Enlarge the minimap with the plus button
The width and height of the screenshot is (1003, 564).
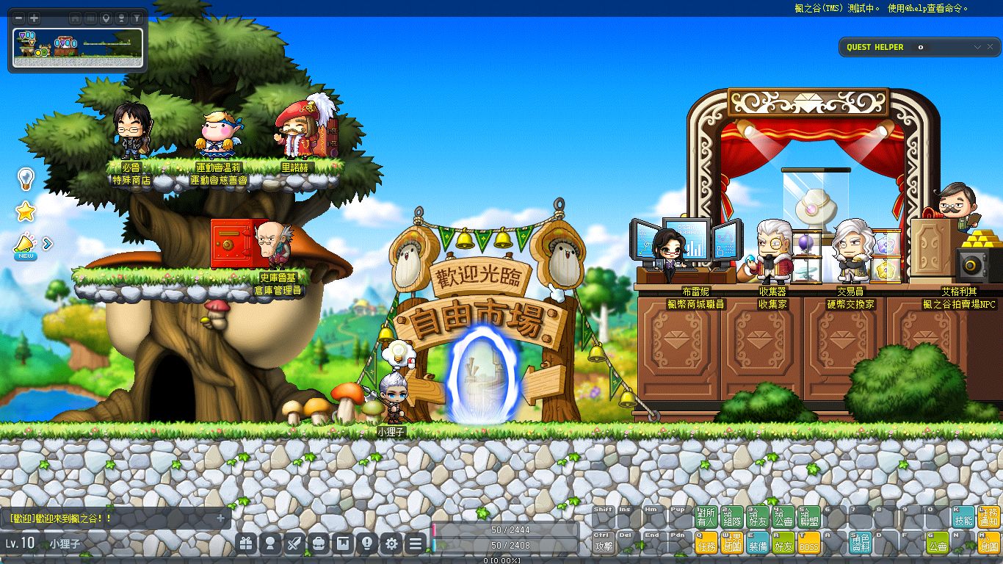tap(34, 18)
